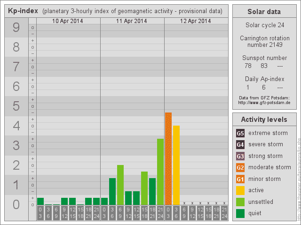Click the G4 severe storm badge
The width and height of the screenshot is (301, 225).
coord(240,144)
